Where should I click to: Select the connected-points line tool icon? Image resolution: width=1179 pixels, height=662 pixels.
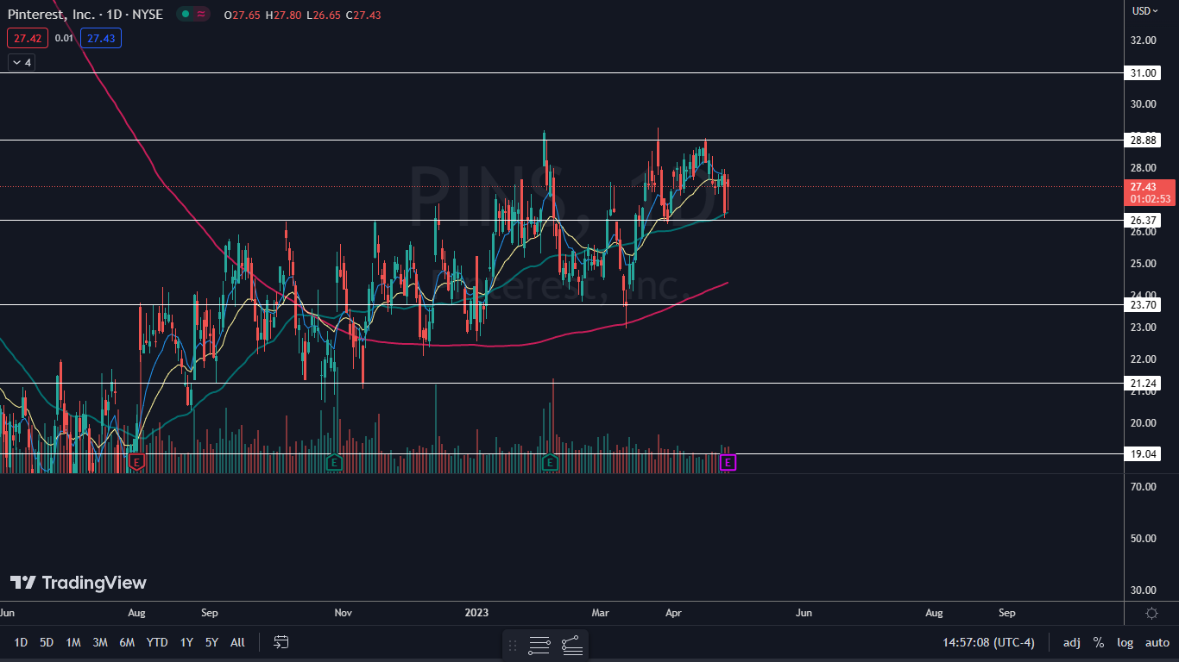(571, 645)
